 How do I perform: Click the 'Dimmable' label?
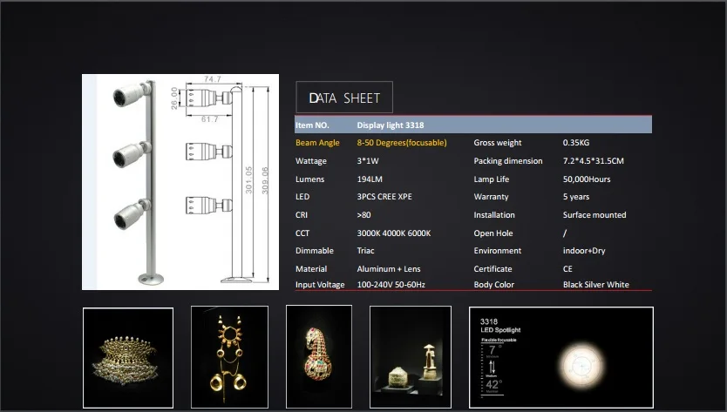click(x=315, y=250)
